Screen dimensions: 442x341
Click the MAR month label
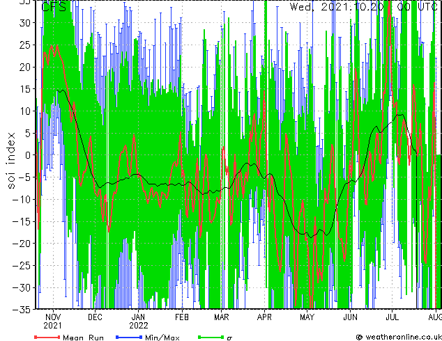(222, 317)
